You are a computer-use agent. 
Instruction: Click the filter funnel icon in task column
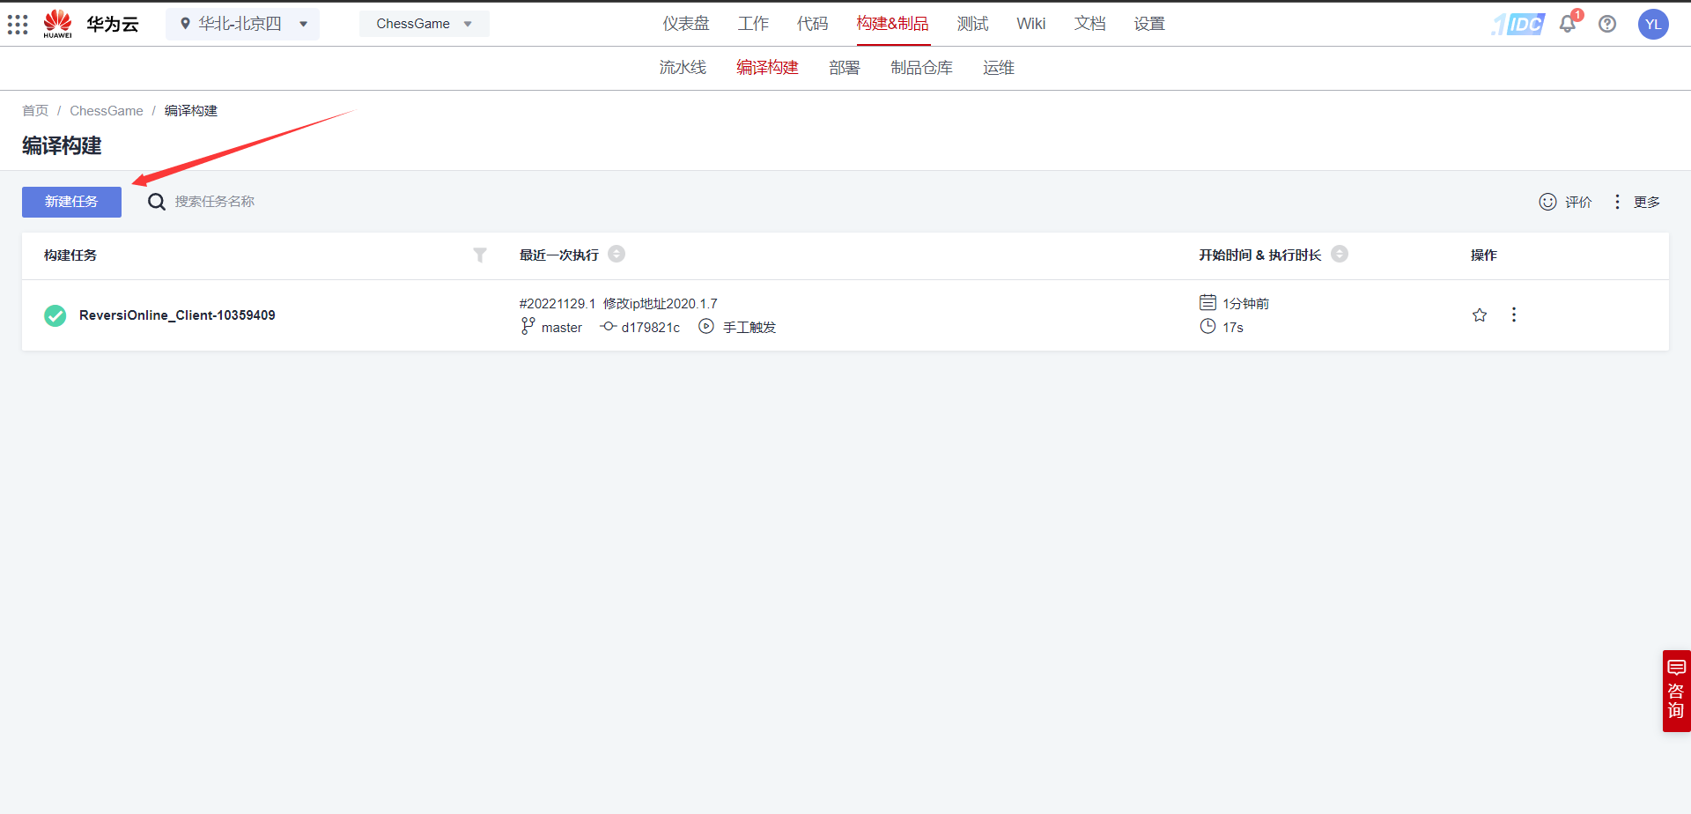pos(480,255)
